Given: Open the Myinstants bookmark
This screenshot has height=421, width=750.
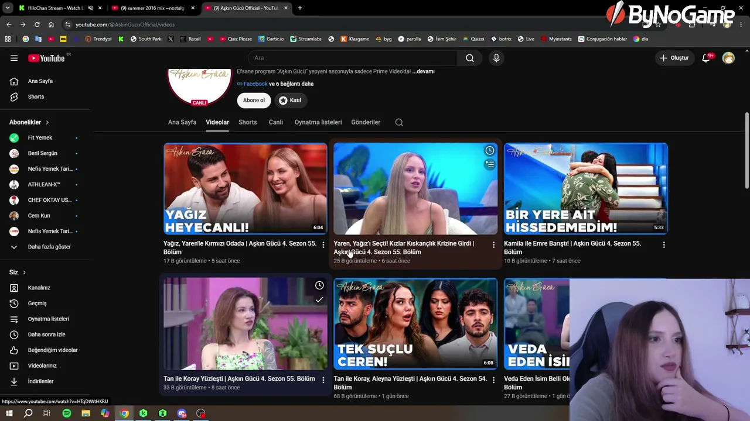Looking at the screenshot, I should tap(556, 39).
